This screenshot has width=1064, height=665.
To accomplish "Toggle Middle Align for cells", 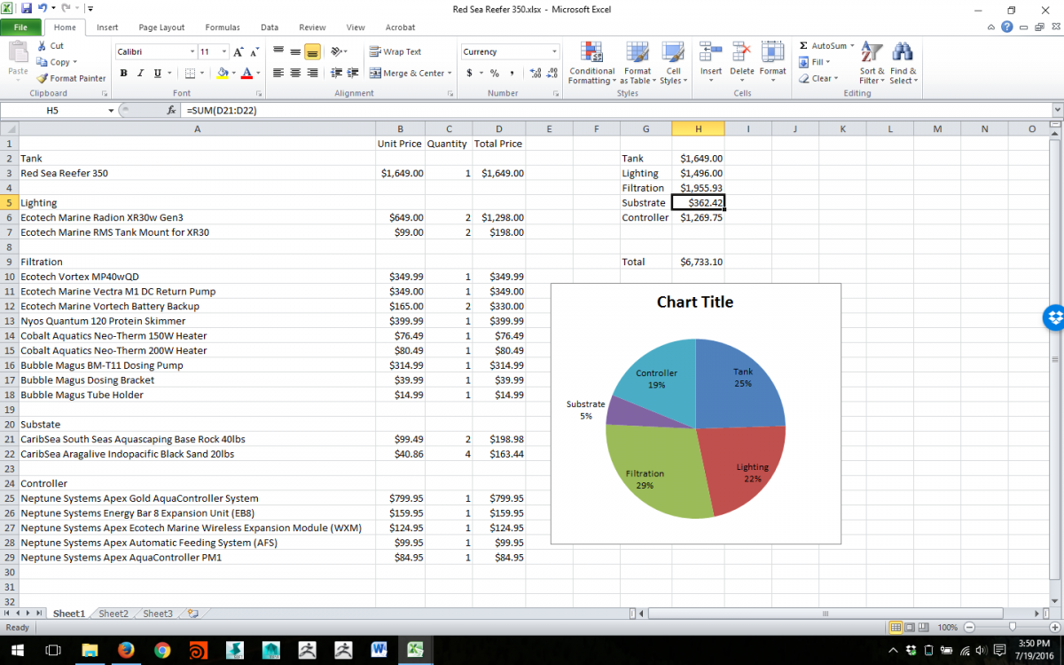I will pyautogui.click(x=295, y=52).
